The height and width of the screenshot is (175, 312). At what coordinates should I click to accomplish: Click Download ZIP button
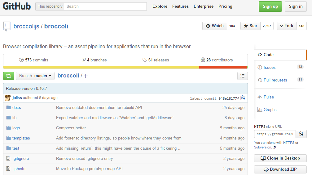pos(280,169)
